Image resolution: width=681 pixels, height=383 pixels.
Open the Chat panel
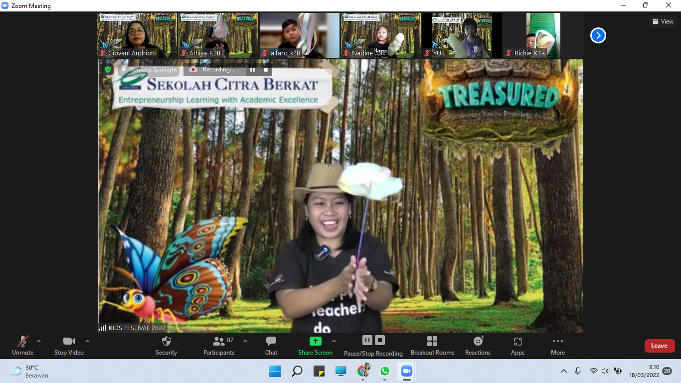point(271,345)
